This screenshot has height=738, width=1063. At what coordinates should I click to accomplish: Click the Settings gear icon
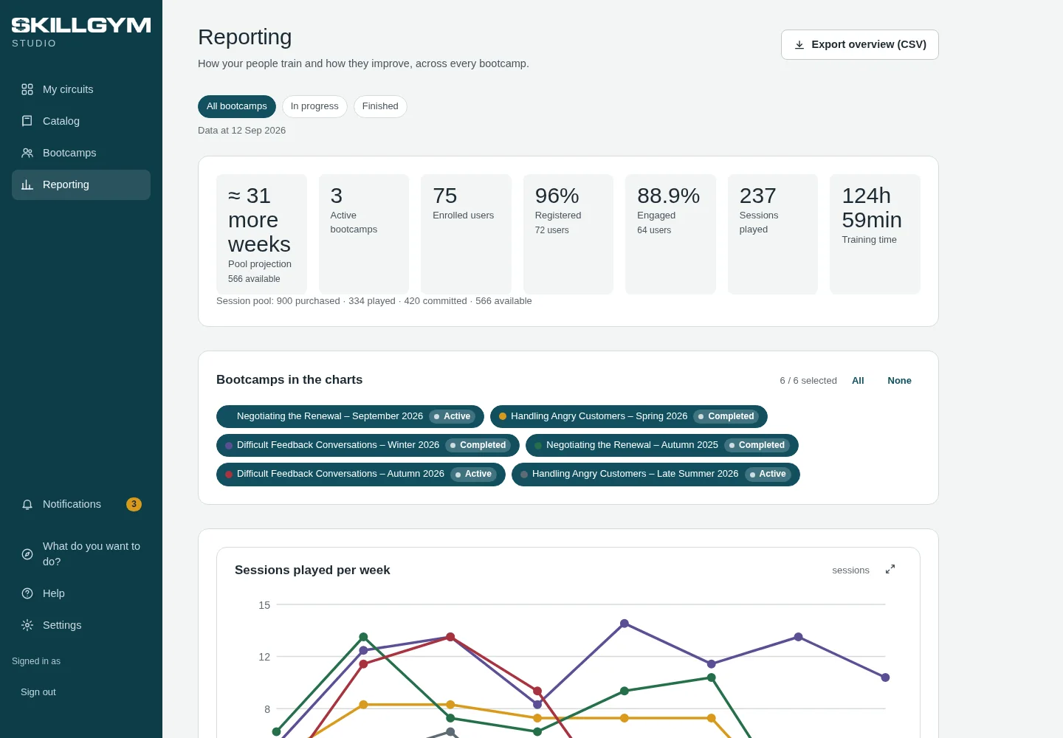(27, 625)
